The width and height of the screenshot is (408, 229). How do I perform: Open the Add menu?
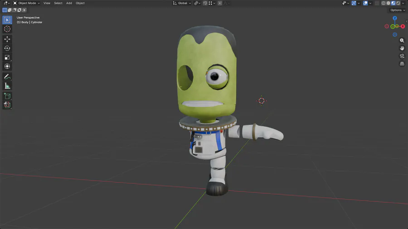click(69, 3)
